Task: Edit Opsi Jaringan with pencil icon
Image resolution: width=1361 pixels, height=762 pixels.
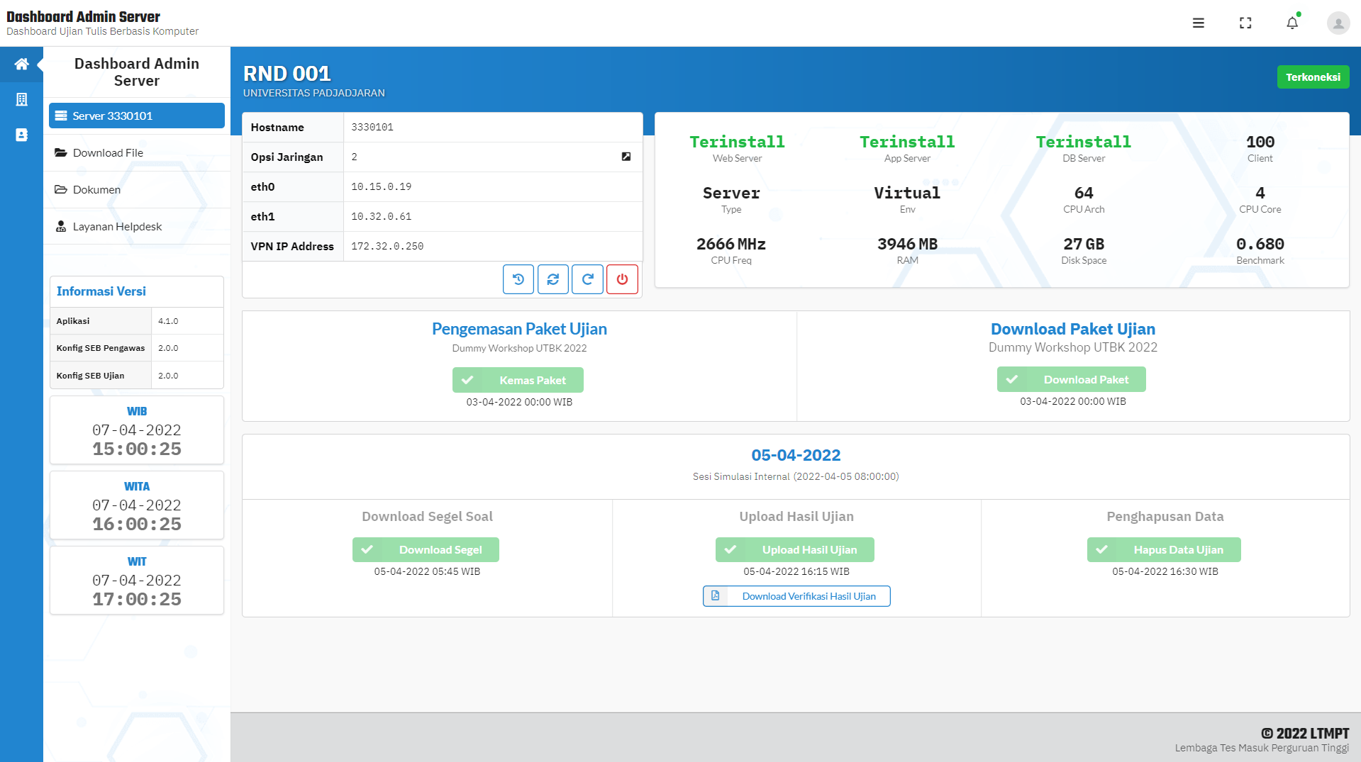Action: coord(626,157)
